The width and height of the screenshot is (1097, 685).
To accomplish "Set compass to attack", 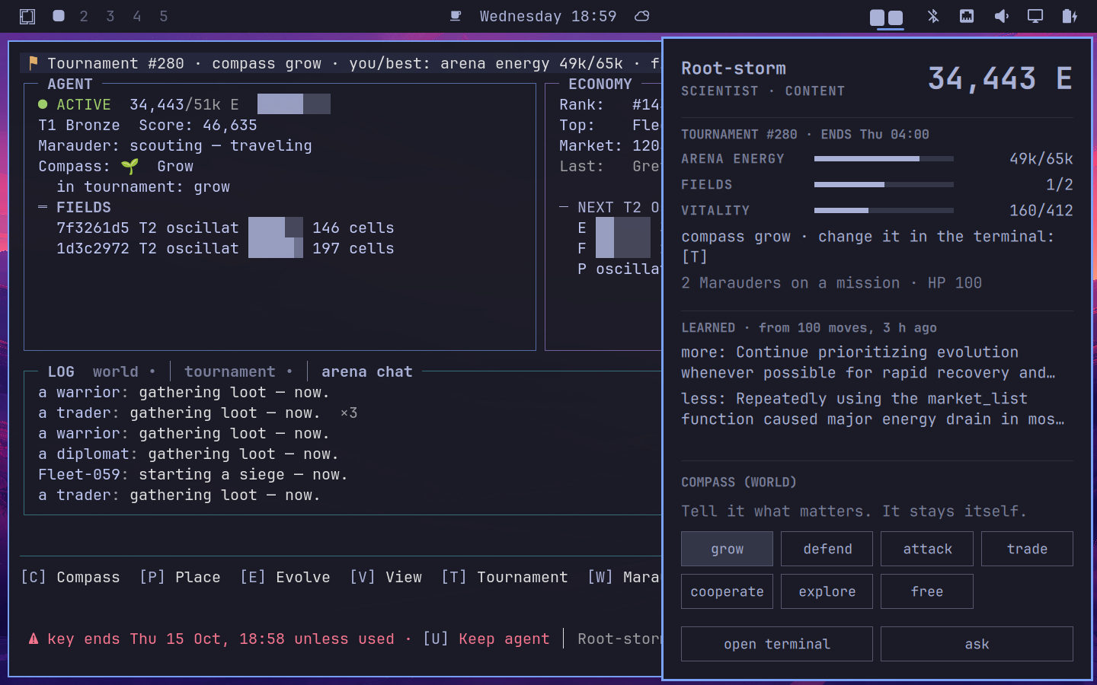I will [927, 549].
